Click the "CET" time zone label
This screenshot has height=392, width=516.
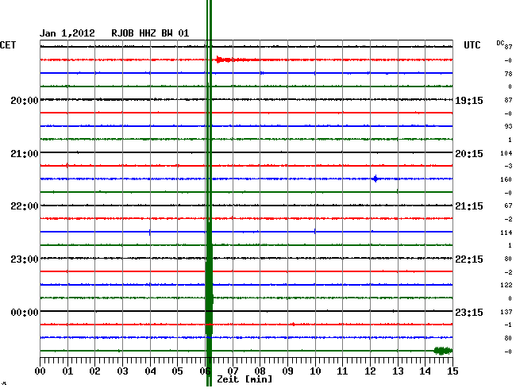coord(8,45)
